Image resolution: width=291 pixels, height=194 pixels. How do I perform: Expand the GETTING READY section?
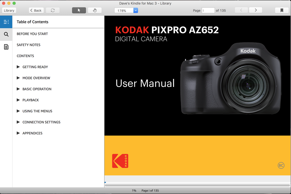pos(18,67)
